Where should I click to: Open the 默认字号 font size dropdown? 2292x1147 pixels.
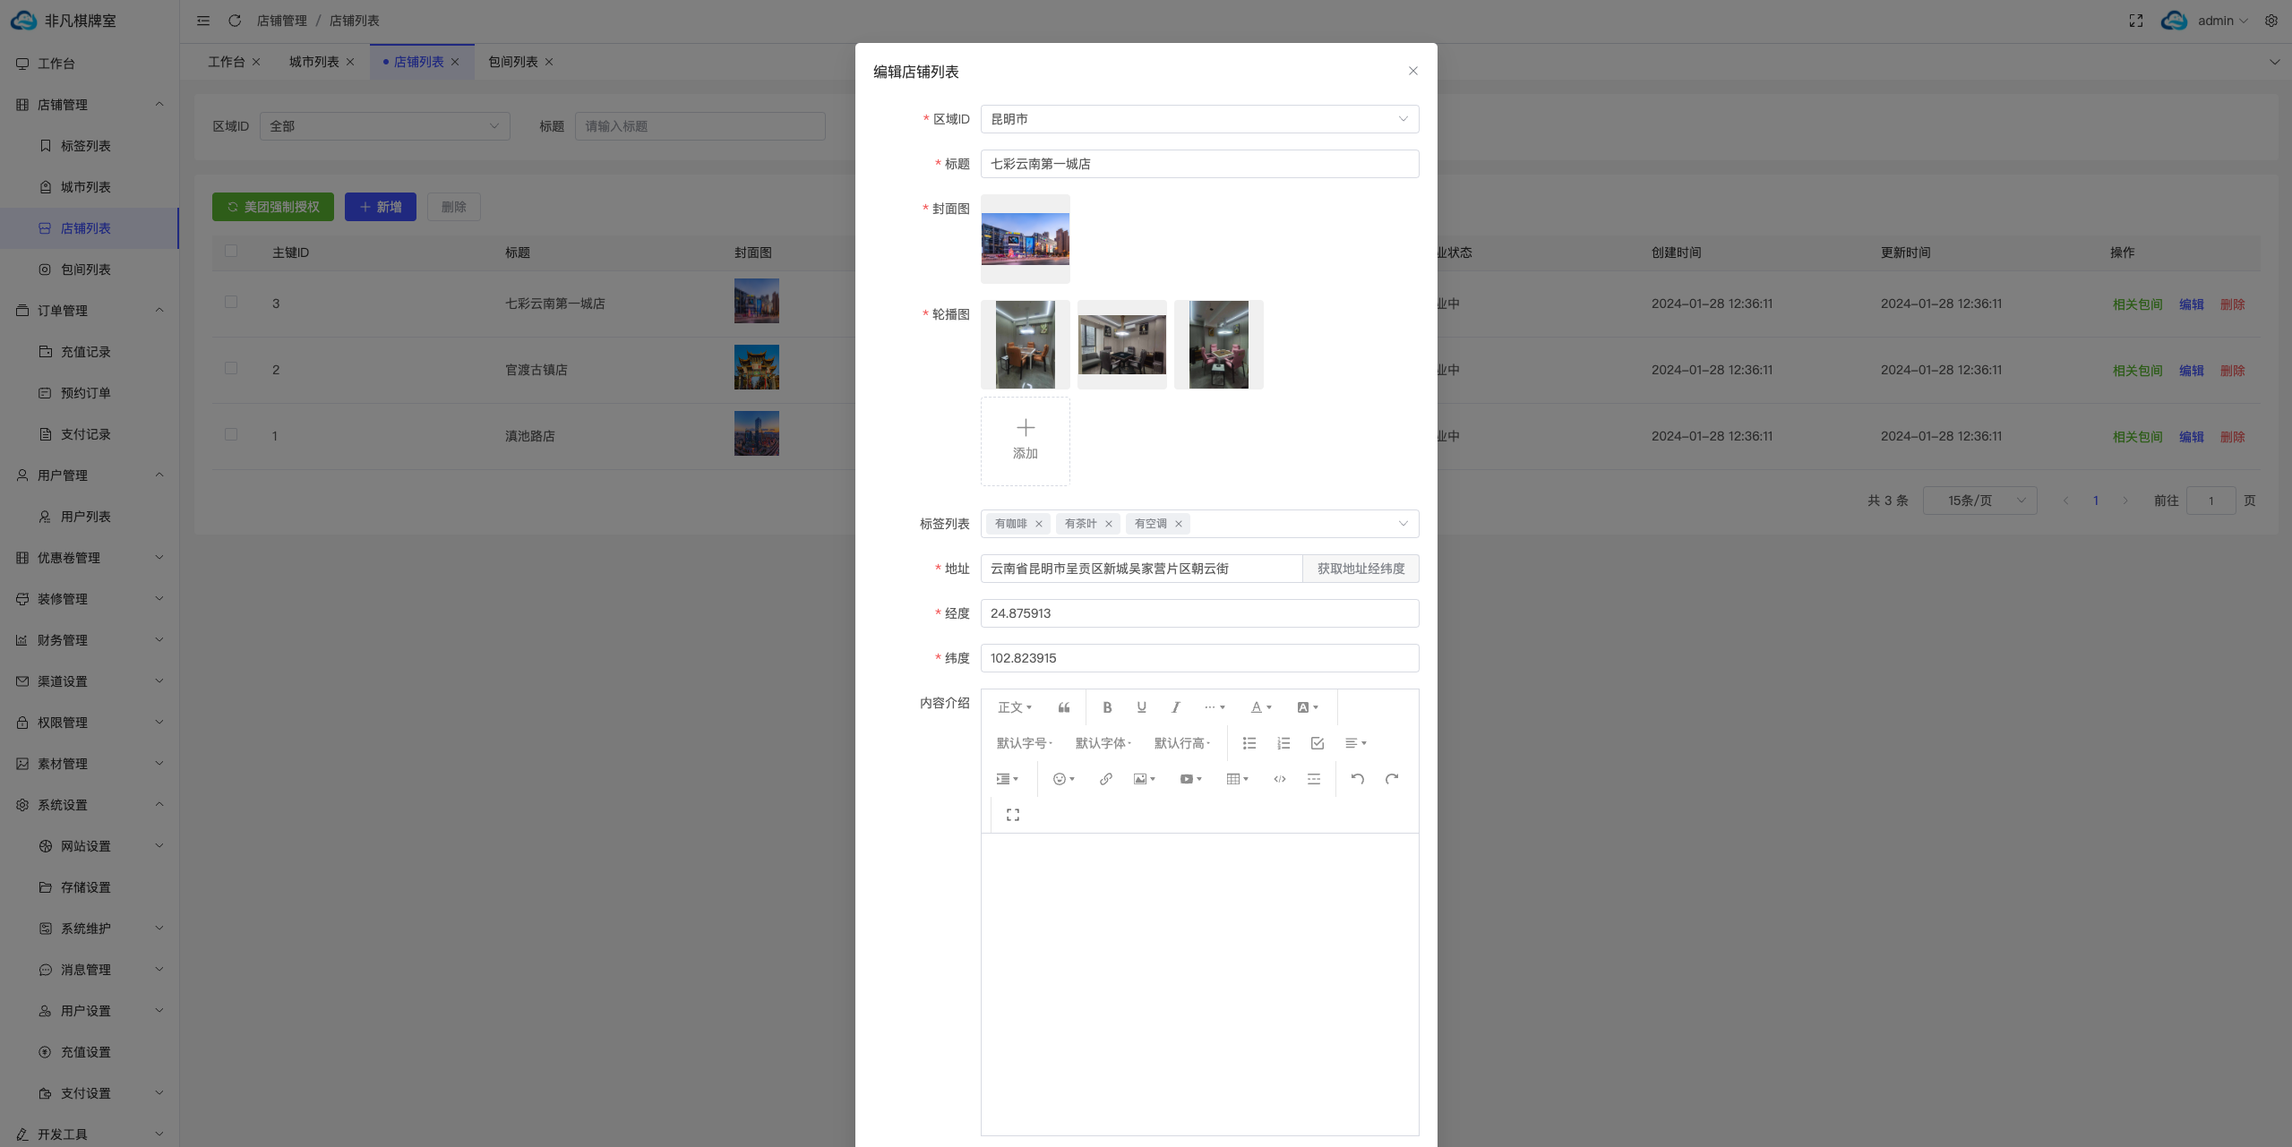(1024, 743)
